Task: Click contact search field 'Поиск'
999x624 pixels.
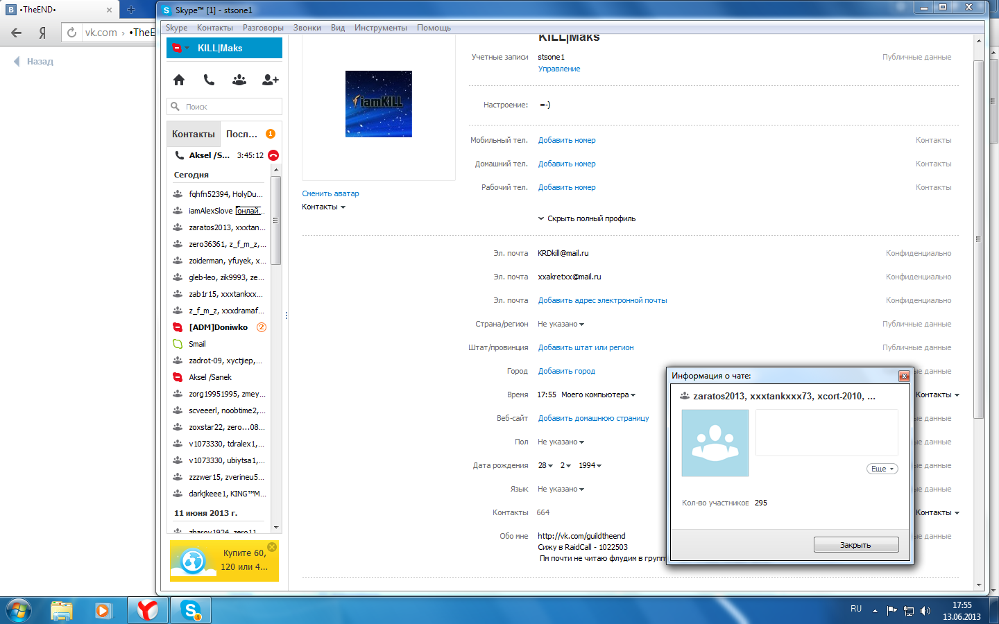Action: point(224,106)
